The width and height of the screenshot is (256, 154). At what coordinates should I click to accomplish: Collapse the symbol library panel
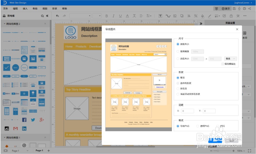click(x=47, y=16)
